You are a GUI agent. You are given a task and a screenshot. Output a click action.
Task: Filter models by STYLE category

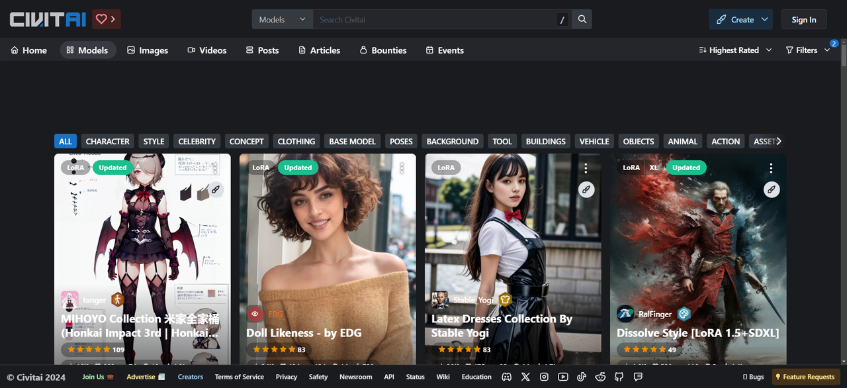(154, 141)
